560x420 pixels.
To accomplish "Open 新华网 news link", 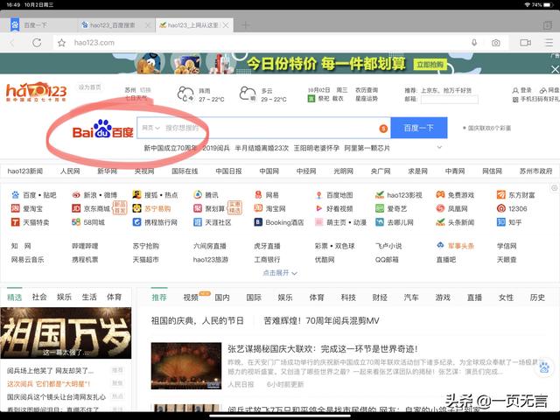I will [107, 171].
